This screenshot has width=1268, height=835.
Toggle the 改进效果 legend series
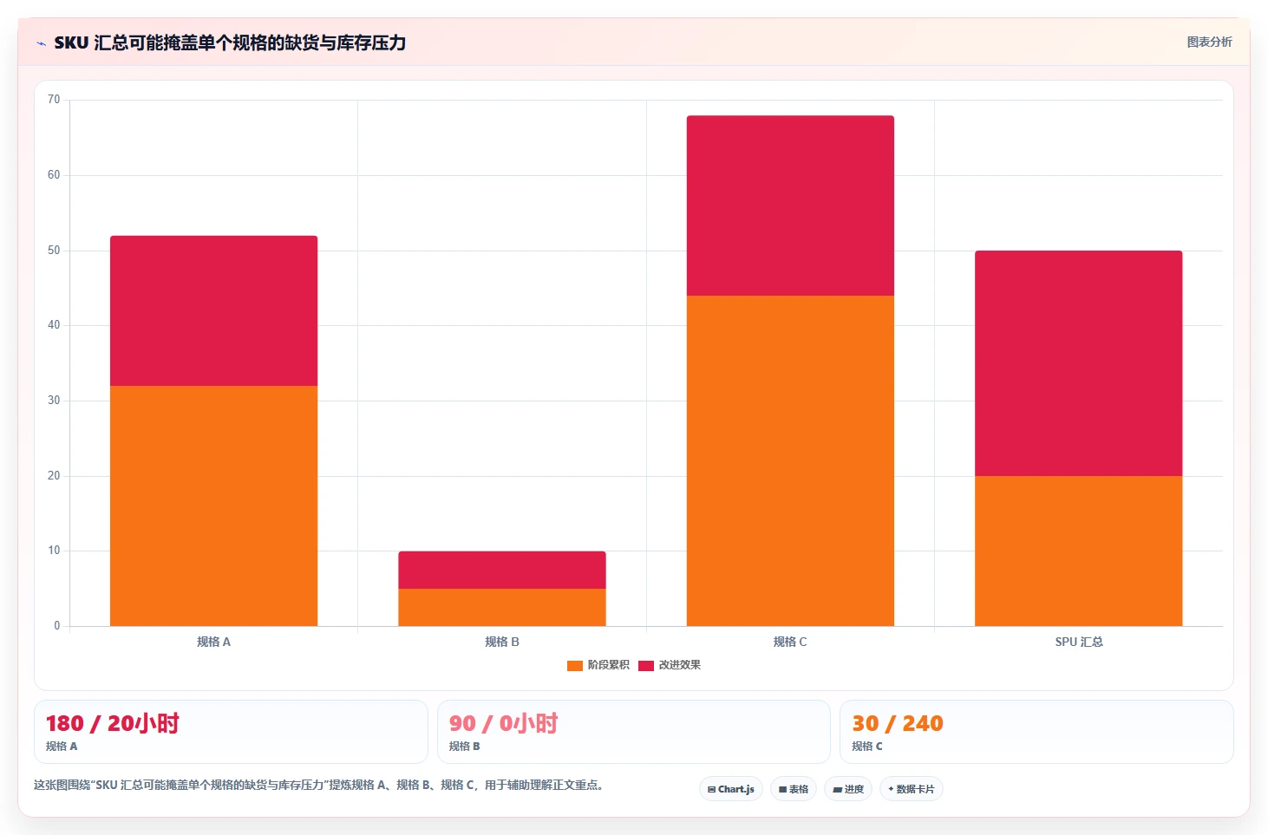pyautogui.click(x=670, y=665)
